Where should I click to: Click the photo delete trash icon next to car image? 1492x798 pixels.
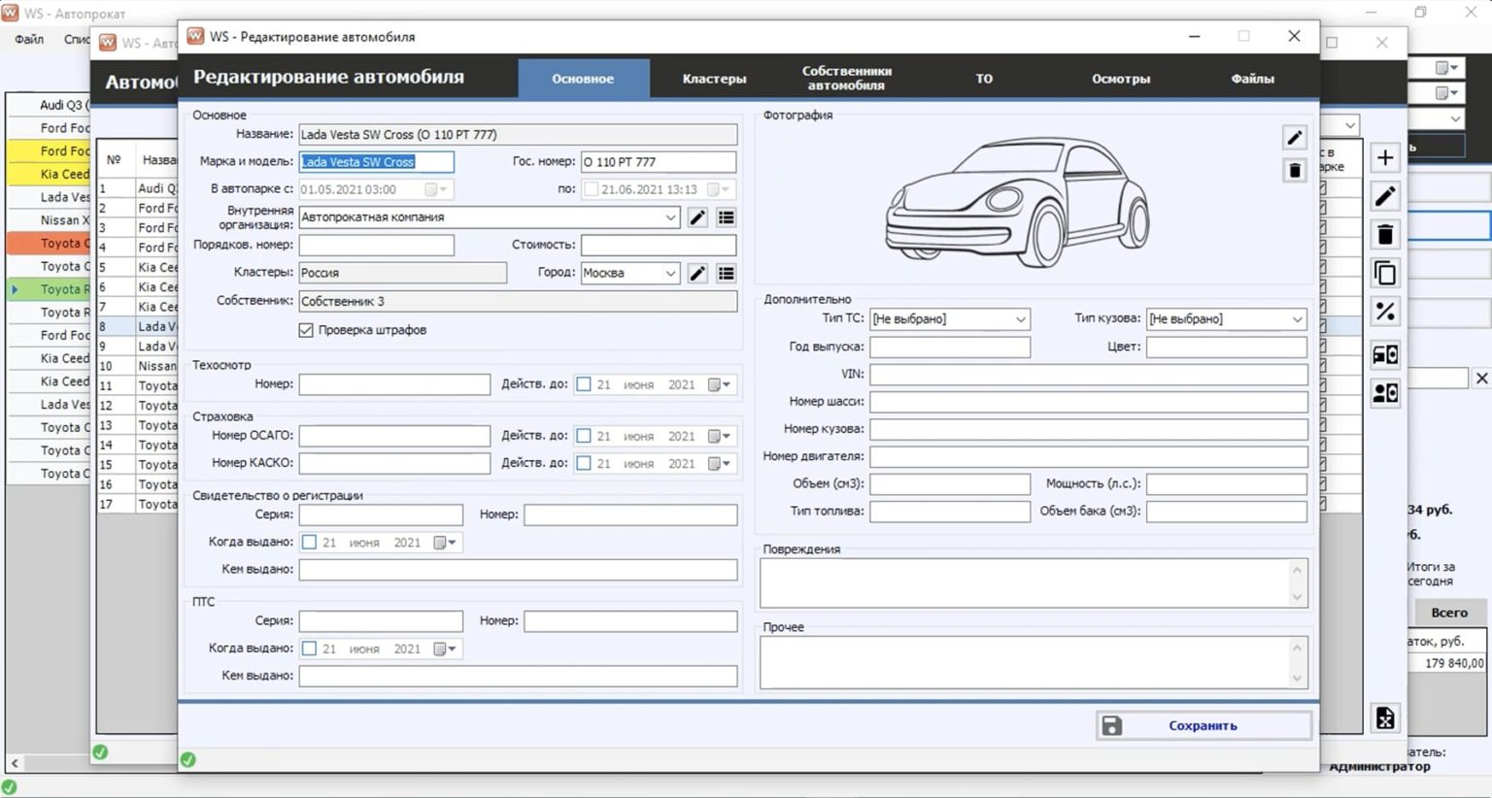point(1294,169)
